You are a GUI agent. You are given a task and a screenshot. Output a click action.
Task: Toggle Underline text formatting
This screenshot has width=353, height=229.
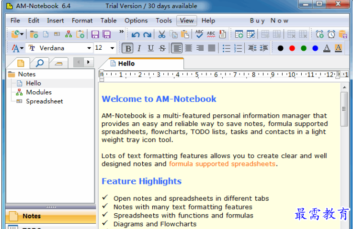point(150,48)
